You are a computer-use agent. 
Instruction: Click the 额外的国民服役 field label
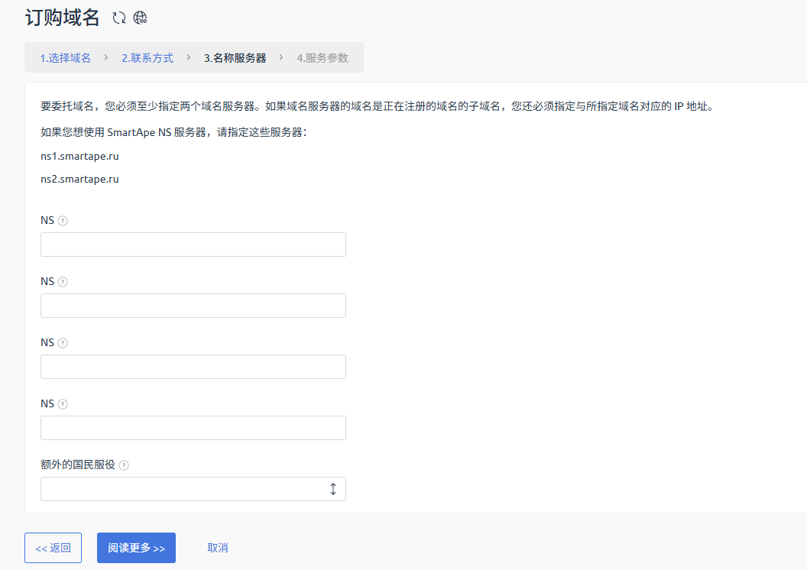tap(78, 465)
